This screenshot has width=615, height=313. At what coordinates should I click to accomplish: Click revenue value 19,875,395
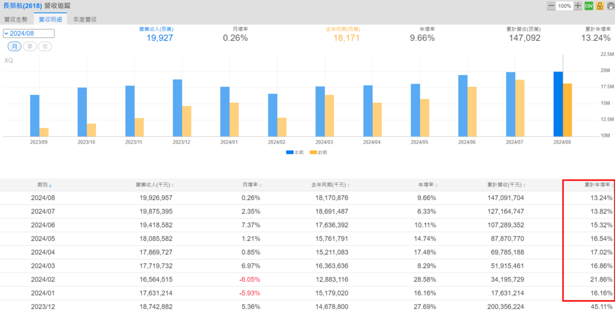point(156,211)
